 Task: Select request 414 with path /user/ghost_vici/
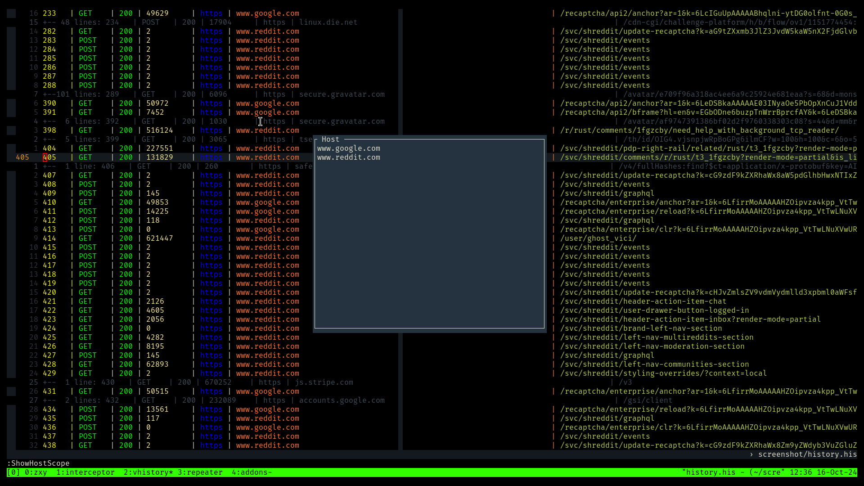[x=49, y=238]
